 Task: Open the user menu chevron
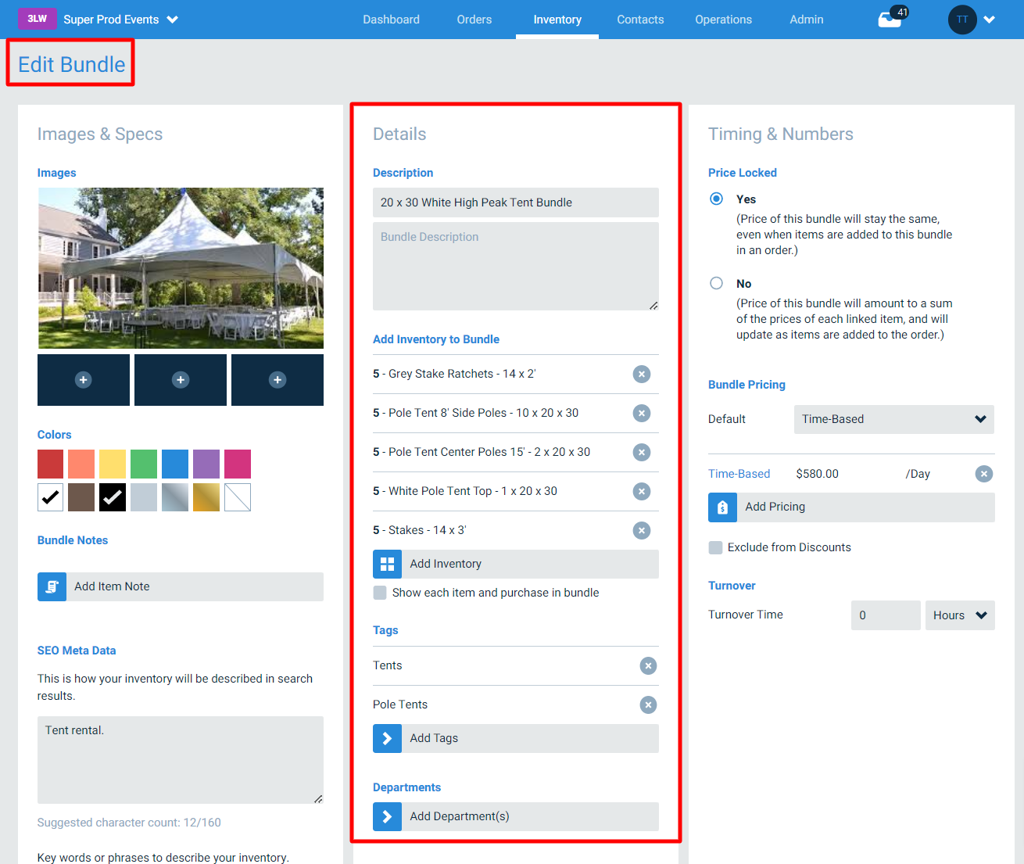tap(990, 20)
